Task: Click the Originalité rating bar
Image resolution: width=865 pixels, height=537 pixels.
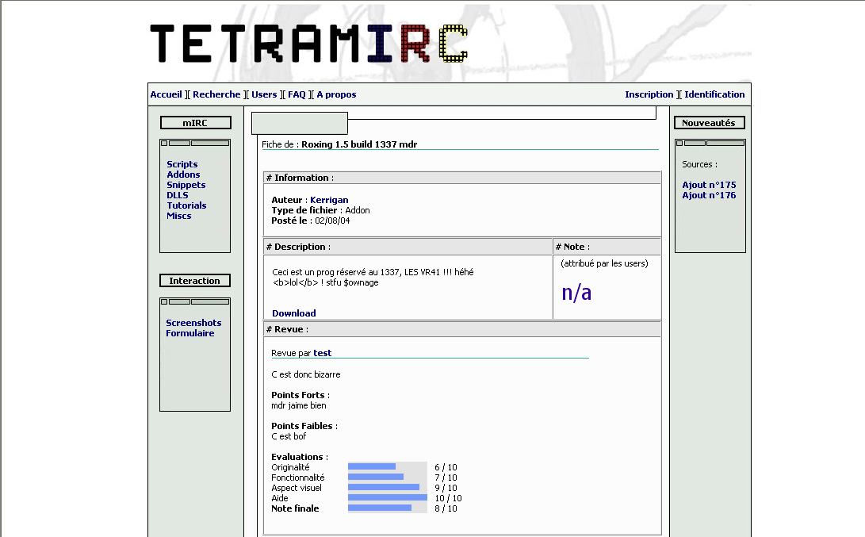Action: pyautogui.click(x=387, y=467)
